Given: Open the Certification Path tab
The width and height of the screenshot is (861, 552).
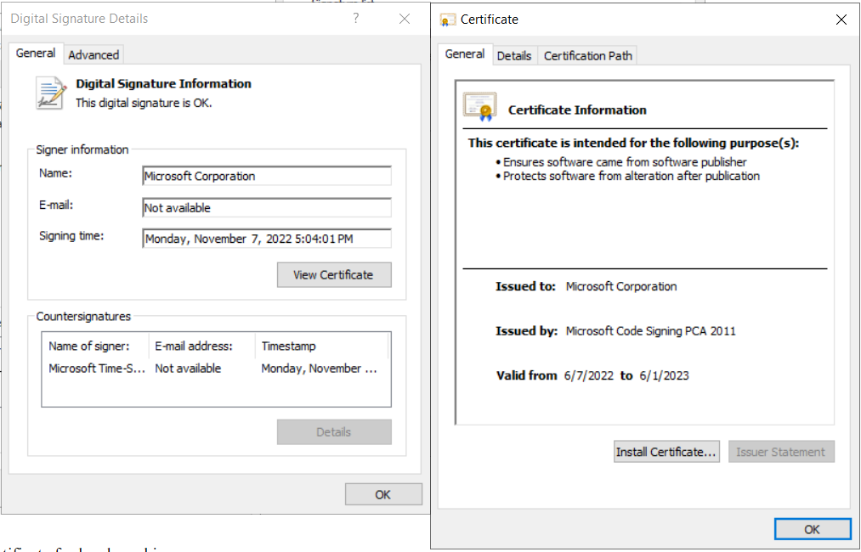Looking at the screenshot, I should click(587, 55).
